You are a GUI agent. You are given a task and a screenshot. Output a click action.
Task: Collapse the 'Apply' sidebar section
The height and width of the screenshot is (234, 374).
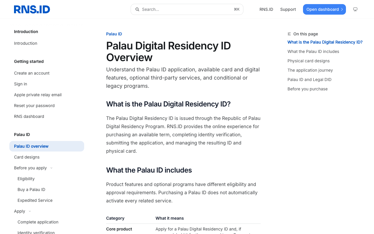point(30,211)
